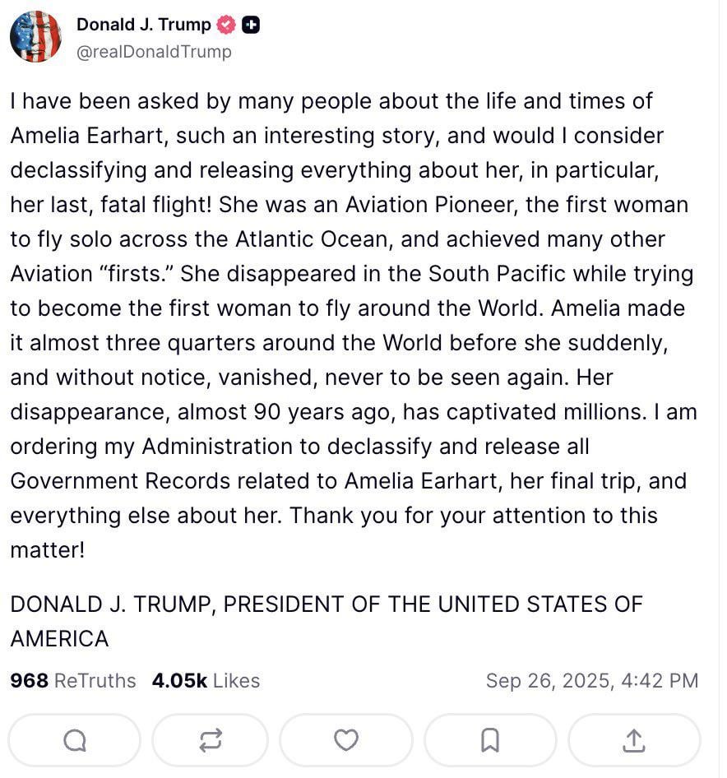Click the all-caps DONALD J. TRUMP signature line
This screenshot has width=727, height=778.
(x=326, y=621)
